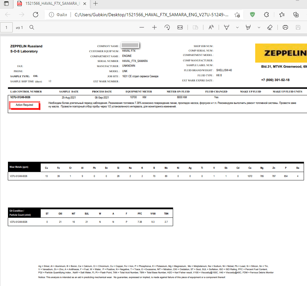Close the HAVAL PDF browser tab
Image resolution: width=307 pixels, height=286 pixels.
85,3
